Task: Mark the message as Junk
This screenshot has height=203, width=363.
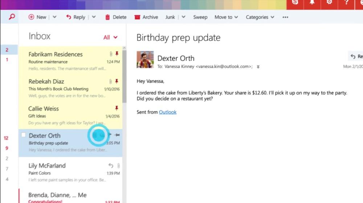Action: (170, 17)
